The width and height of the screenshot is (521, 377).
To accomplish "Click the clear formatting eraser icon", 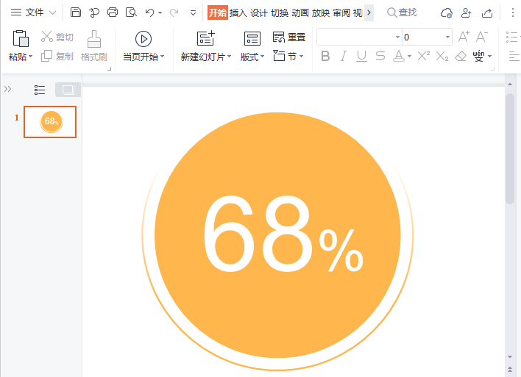I will pos(461,56).
